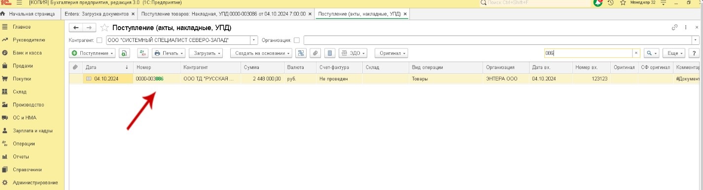The width and height of the screenshot is (703, 190).
Task: Open the form's three-dot options menu
Action: [x=686, y=28]
